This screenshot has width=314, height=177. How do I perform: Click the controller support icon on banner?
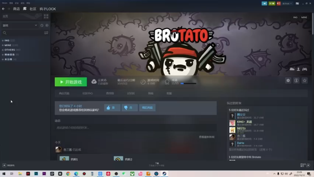tap(305, 69)
